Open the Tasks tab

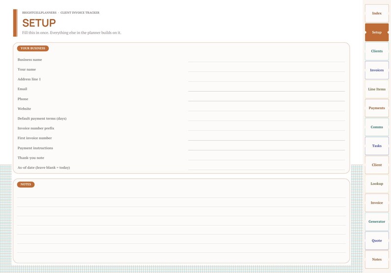377,146
